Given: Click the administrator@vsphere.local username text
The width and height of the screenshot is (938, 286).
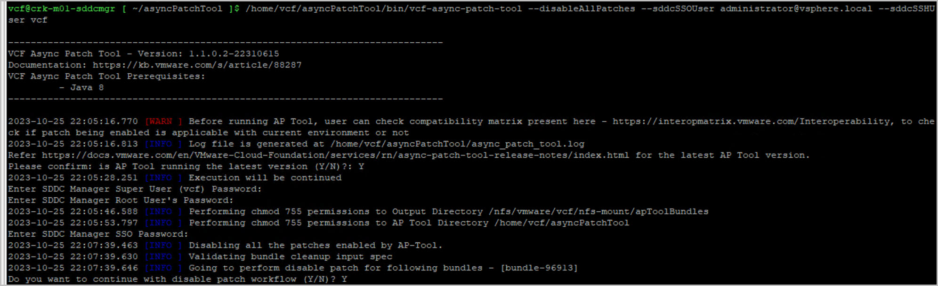Looking at the screenshot, I should pyautogui.click(x=796, y=8).
